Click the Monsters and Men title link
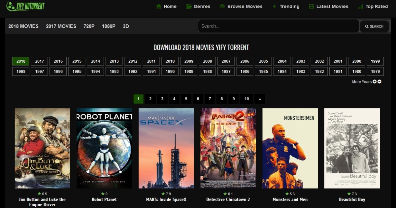 point(290,199)
